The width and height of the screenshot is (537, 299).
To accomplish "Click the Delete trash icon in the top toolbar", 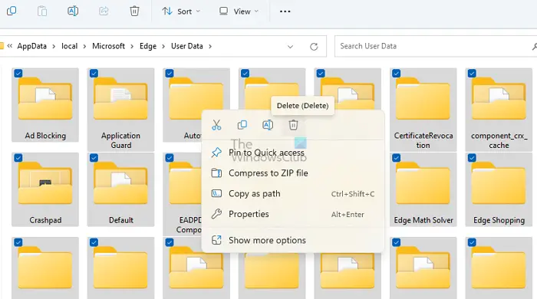I will pyautogui.click(x=134, y=11).
